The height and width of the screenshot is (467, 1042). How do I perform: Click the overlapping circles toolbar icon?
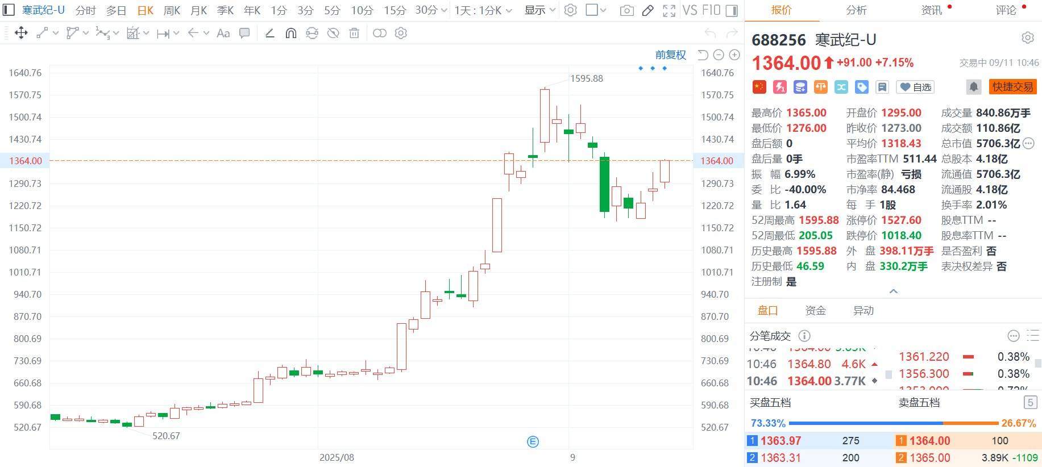pyautogui.click(x=379, y=33)
